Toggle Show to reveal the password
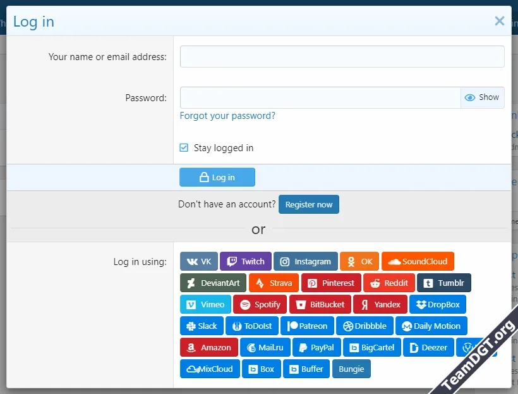Image resolution: width=518 pixels, height=394 pixels. (482, 97)
